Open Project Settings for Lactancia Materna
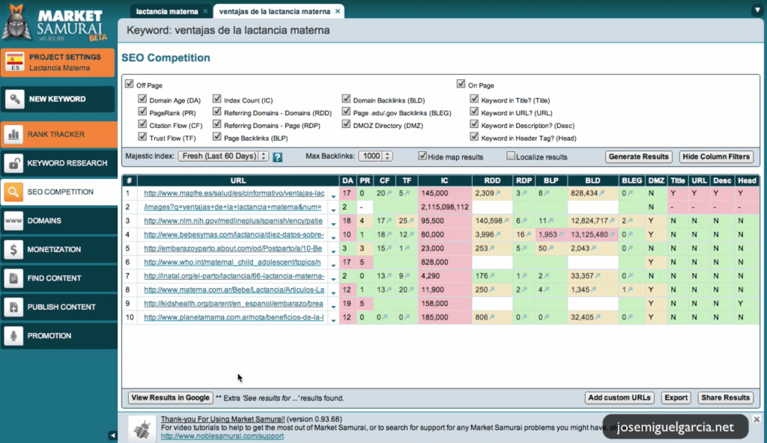767x443 pixels. [58, 62]
